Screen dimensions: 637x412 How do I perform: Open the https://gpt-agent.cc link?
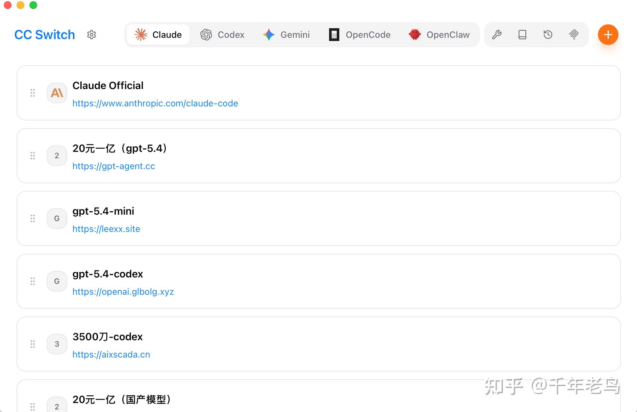[x=114, y=166]
